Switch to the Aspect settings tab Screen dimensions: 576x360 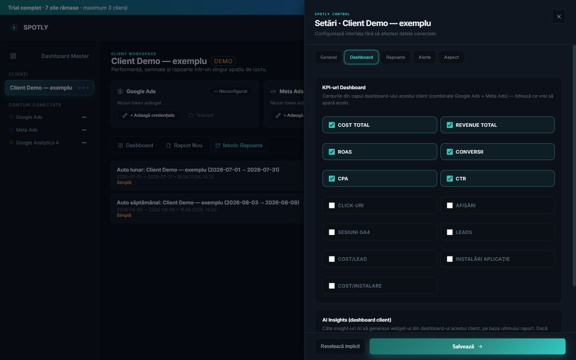point(451,57)
